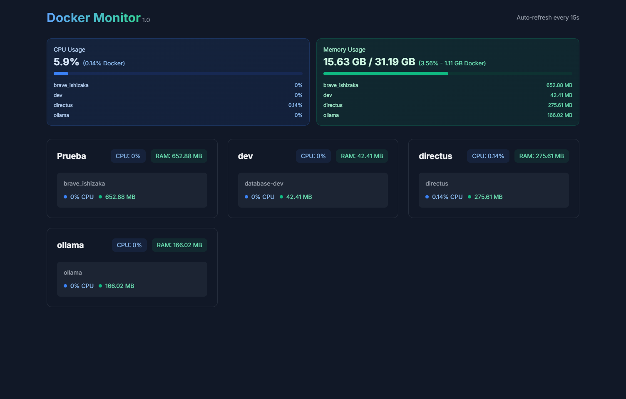Select brave_ishizaka row in Memory Usage list
Screen dimensions: 626x399
click(x=448, y=85)
